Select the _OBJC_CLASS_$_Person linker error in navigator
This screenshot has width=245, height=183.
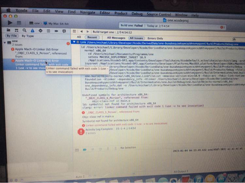[37, 53]
